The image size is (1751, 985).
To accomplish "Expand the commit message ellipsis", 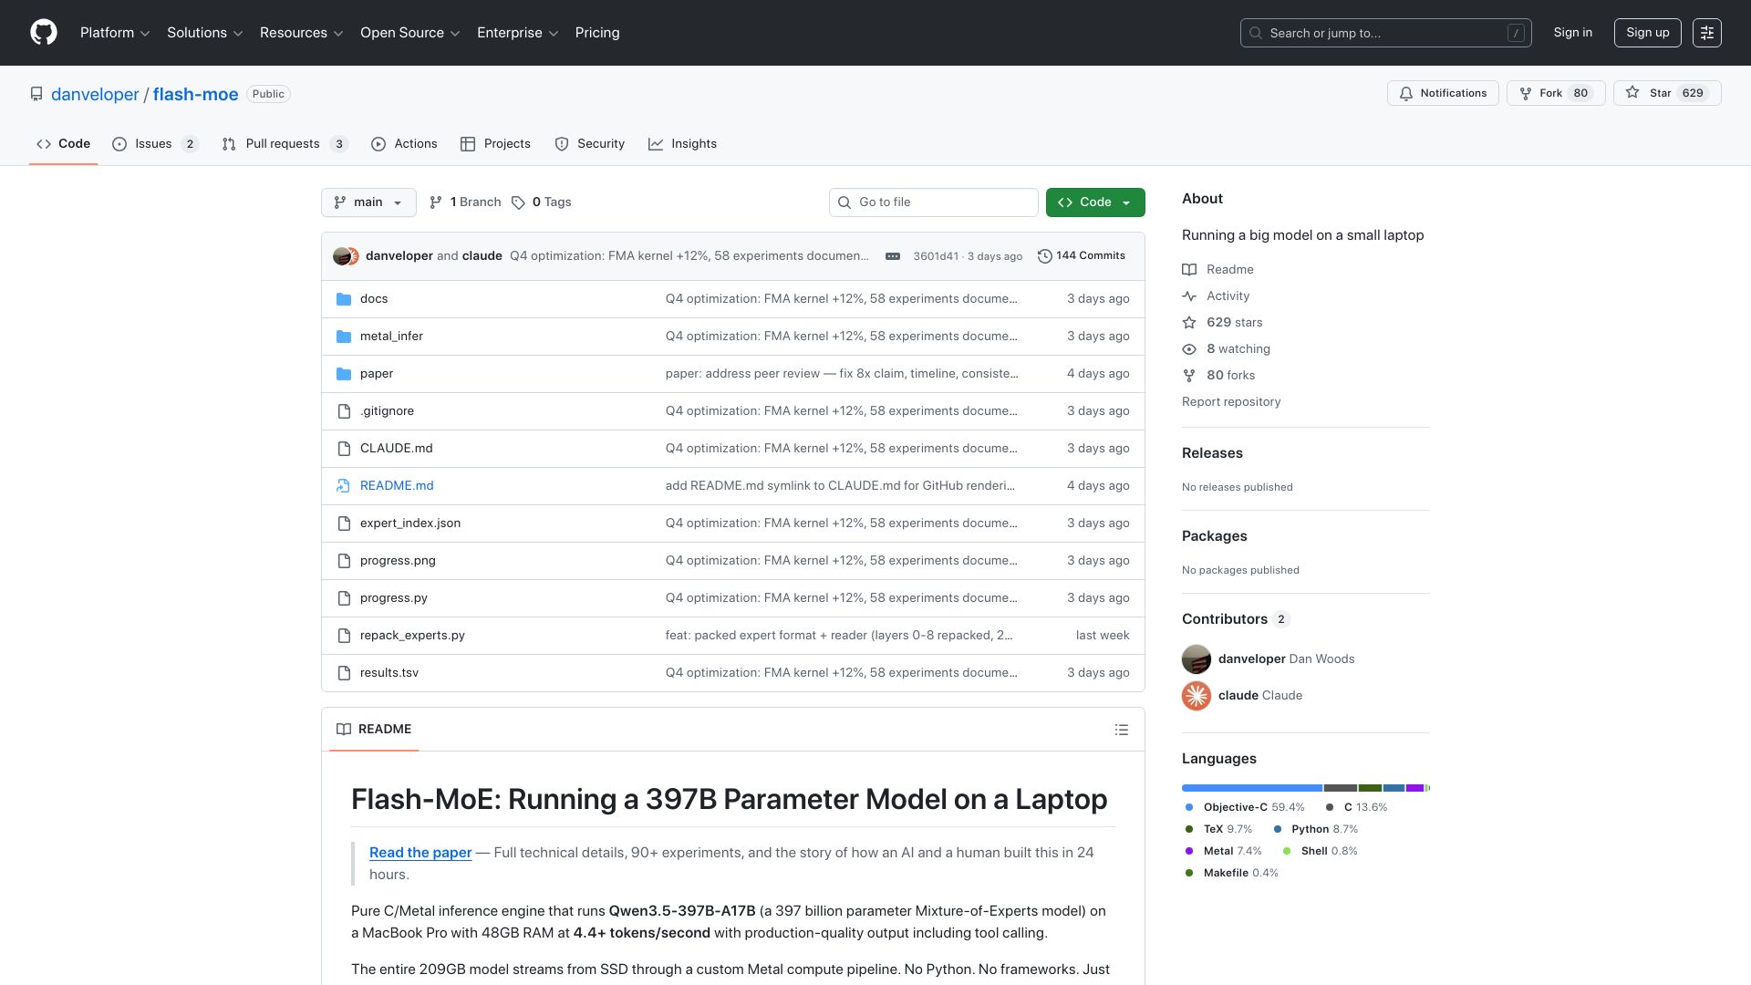I will click(893, 256).
